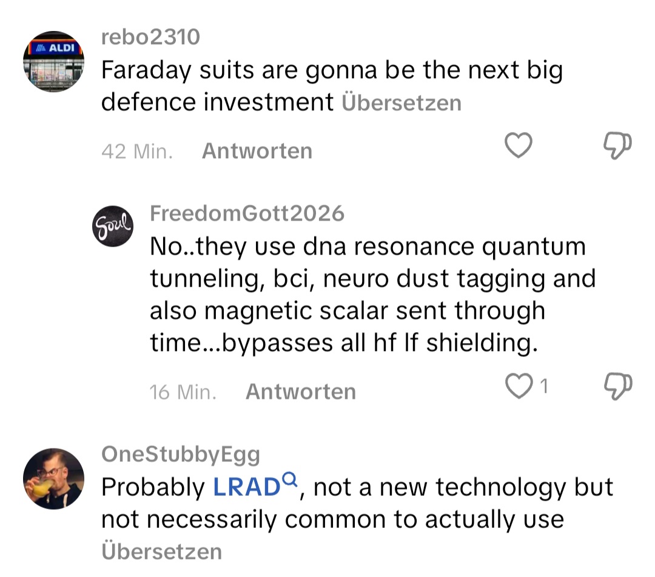Tap the dna resonance quantum tunneling comment text
This screenshot has height=577, width=655.
click(x=372, y=295)
